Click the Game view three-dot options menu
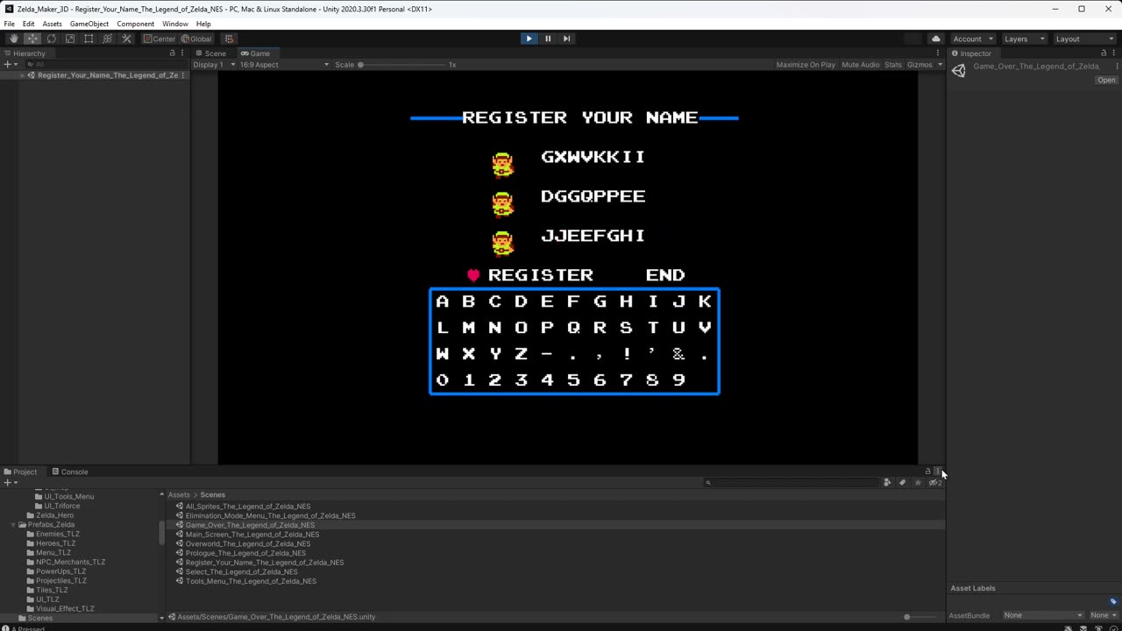Image resolution: width=1122 pixels, height=631 pixels. [x=940, y=53]
